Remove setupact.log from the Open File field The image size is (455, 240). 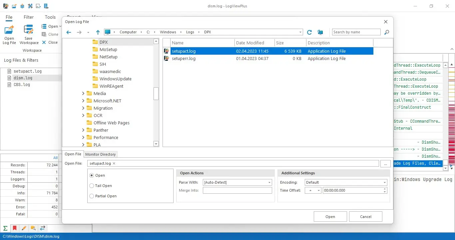114,163
